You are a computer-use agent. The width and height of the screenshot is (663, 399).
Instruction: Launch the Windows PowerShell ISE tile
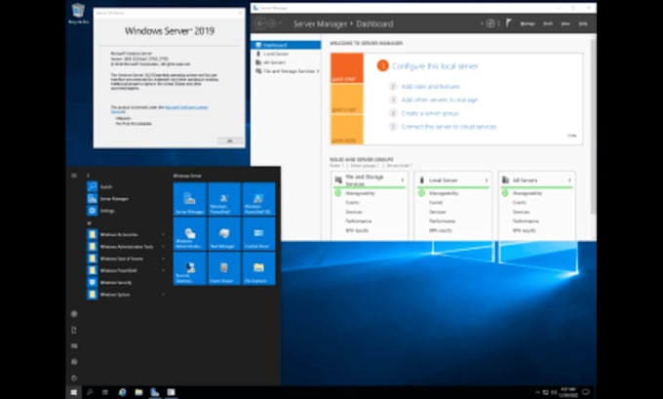point(258,199)
